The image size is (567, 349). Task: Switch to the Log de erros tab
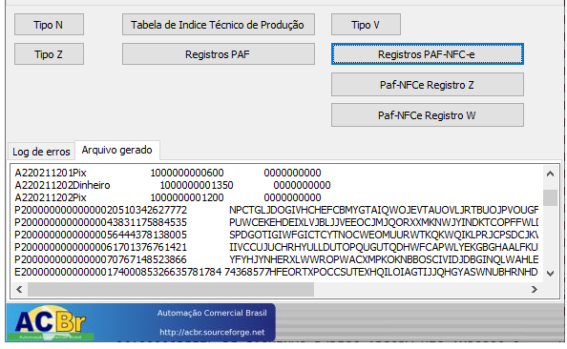(41, 152)
